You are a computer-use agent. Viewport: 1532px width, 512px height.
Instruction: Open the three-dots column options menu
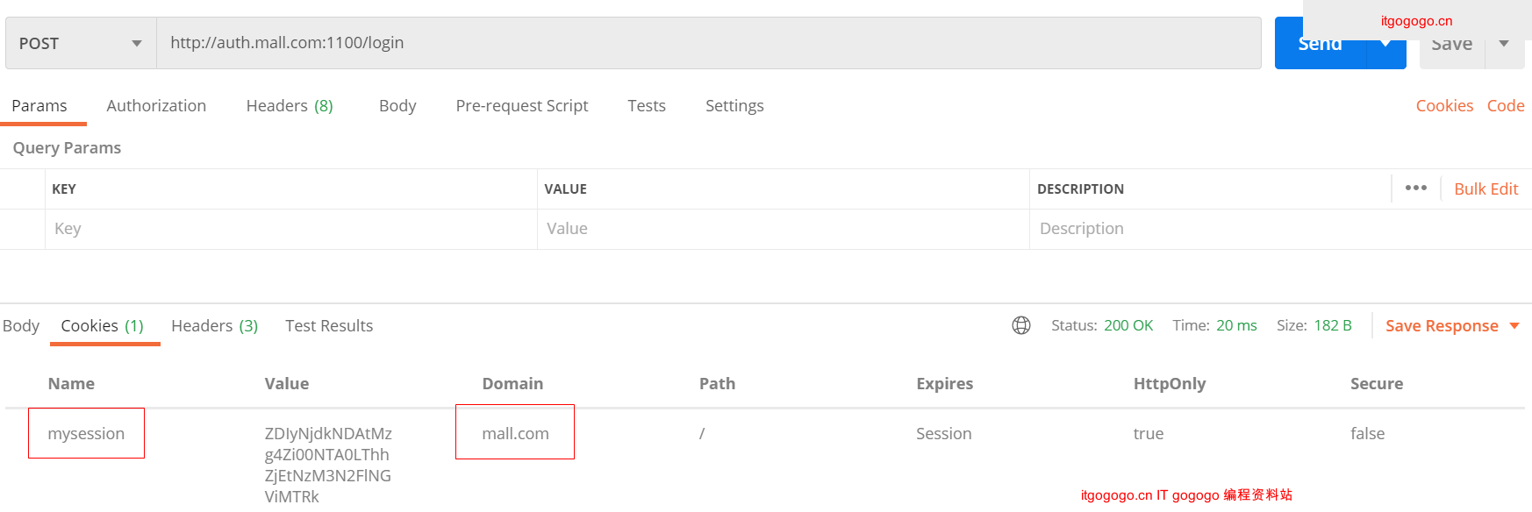tap(1415, 188)
